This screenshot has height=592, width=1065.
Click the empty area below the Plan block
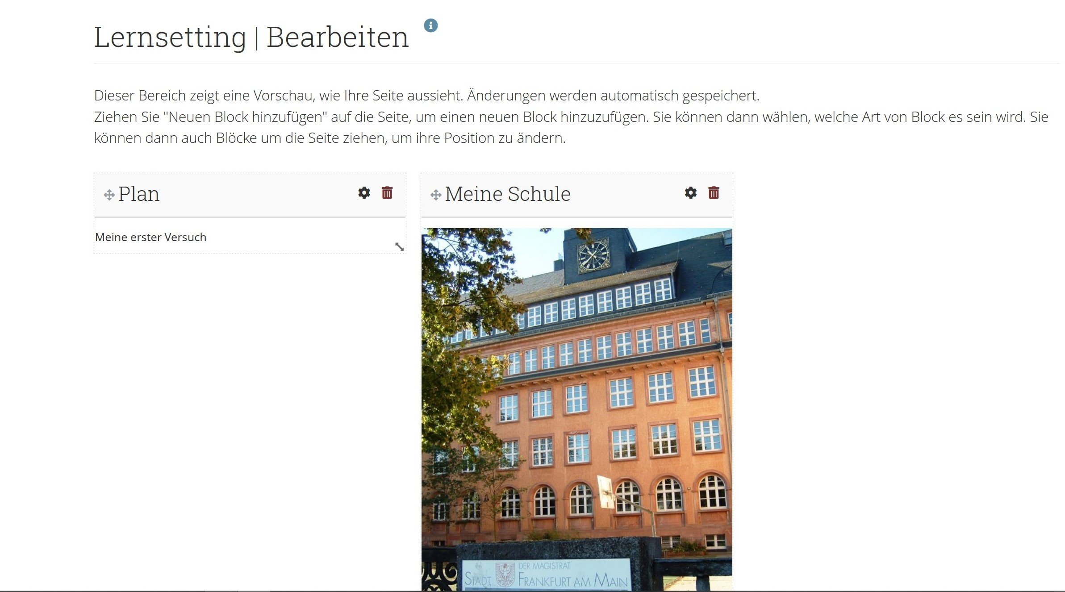pos(250,402)
